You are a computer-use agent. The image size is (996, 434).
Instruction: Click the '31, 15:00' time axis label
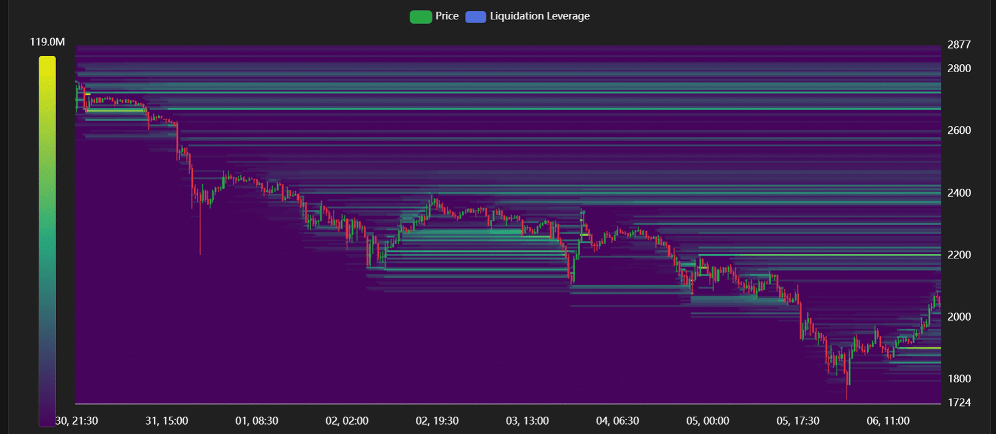[x=167, y=421]
